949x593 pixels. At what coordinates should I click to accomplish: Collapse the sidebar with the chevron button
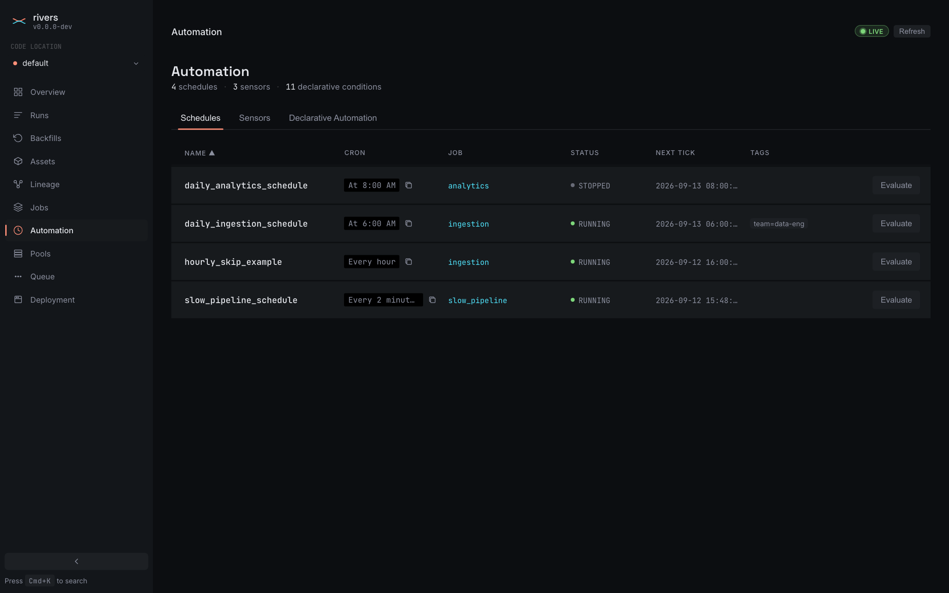76,561
